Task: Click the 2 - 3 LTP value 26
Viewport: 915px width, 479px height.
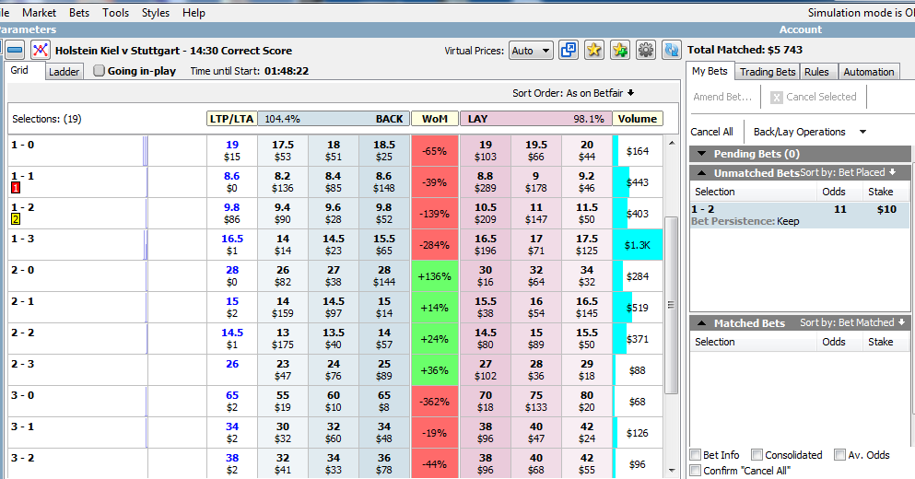Action: tap(232, 364)
